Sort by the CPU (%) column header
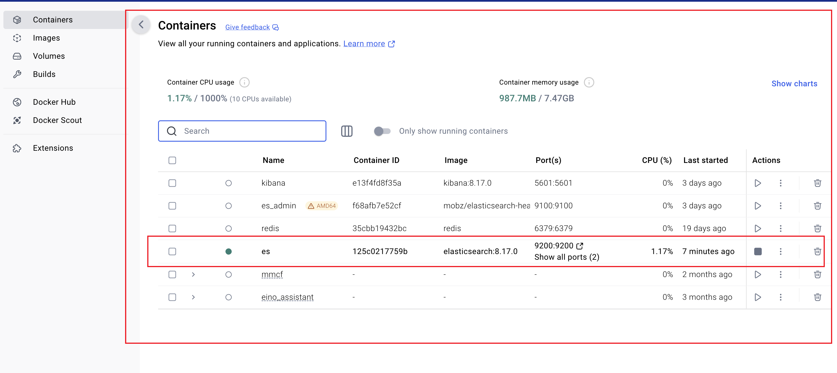Viewport: 837px width, 373px height. point(657,160)
